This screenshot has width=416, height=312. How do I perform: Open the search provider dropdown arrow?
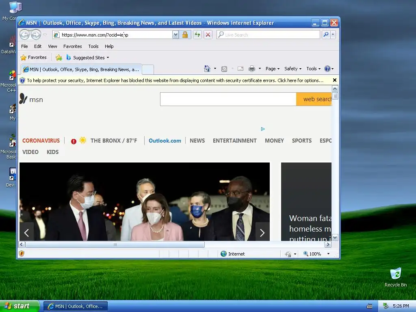pyautogui.click(x=333, y=35)
